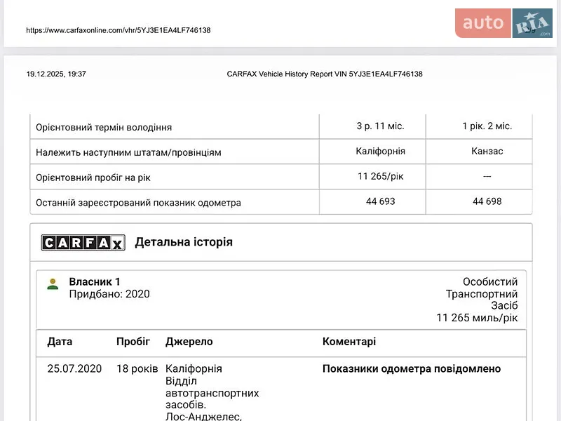This screenshot has width=561, height=421.
Task: Select the odometer reading '44 698'
Action: (x=487, y=201)
